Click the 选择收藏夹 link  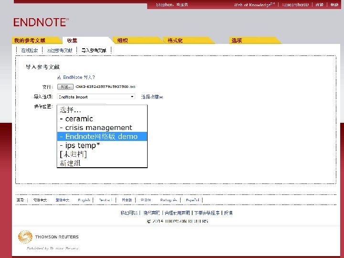tap(152, 97)
